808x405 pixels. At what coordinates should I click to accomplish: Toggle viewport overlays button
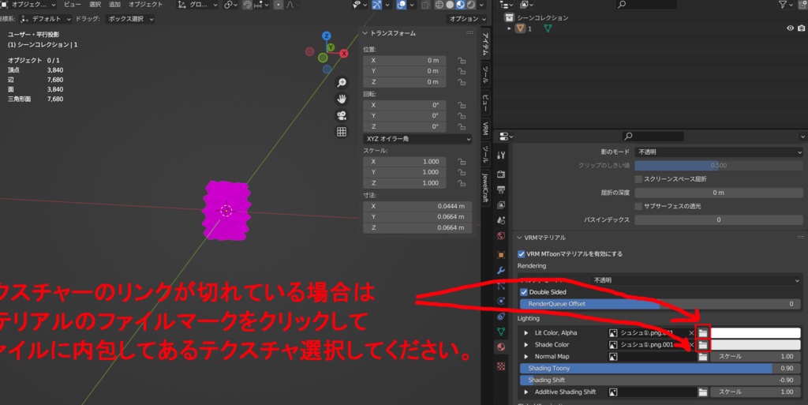click(402, 5)
